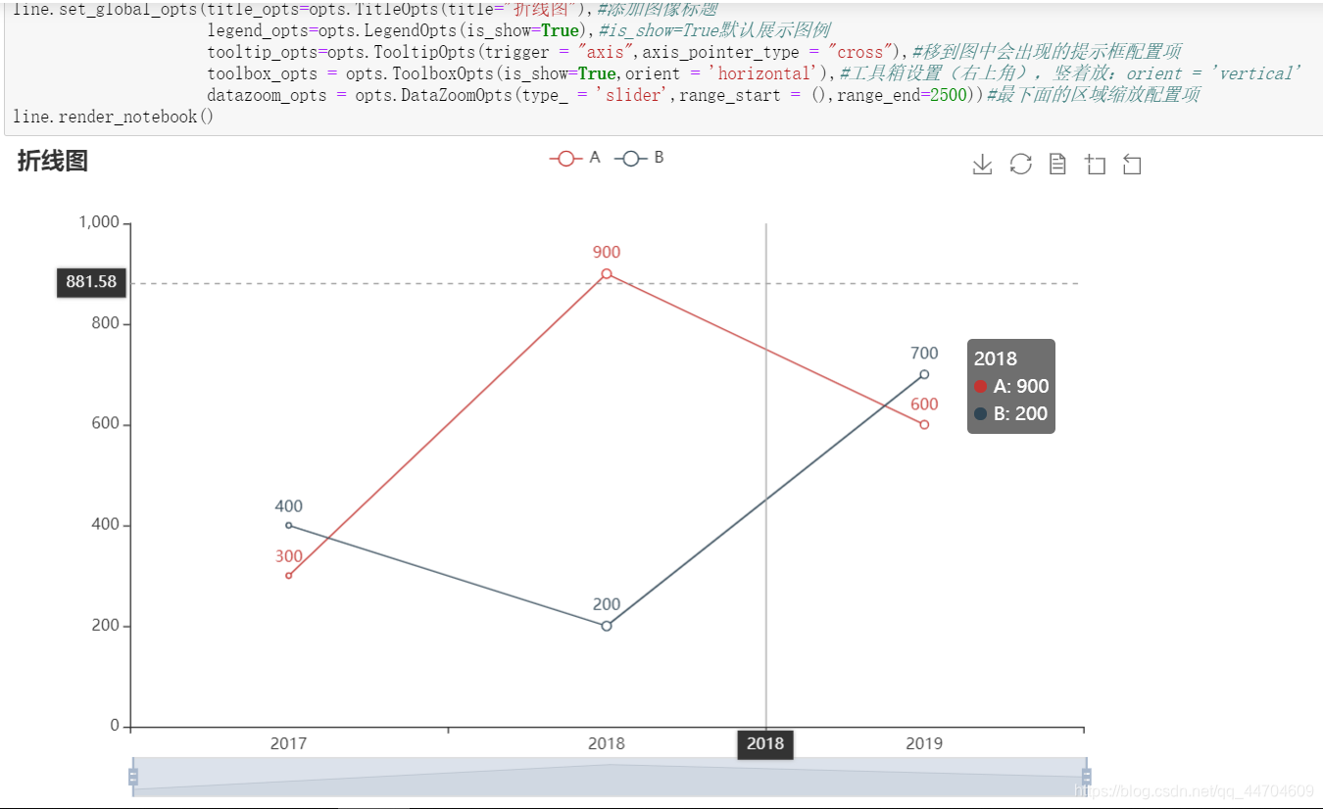Image resolution: width=1323 pixels, height=809 pixels.
Task: Click series B data point 700
Action: coord(924,374)
